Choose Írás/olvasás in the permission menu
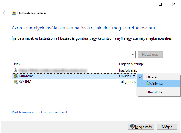The image size is (181, 133). pyautogui.click(x=158, y=84)
